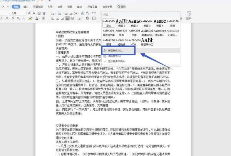Open the 开发工具 tab
Viewport: 231px width, 156px height.
(92, 7)
